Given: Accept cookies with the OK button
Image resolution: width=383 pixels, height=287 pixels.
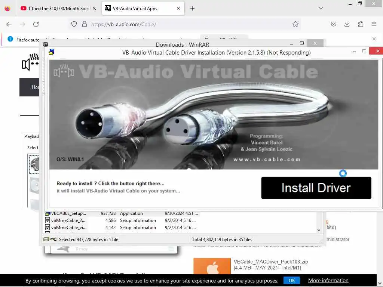Looking at the screenshot, I should click(x=292, y=280).
